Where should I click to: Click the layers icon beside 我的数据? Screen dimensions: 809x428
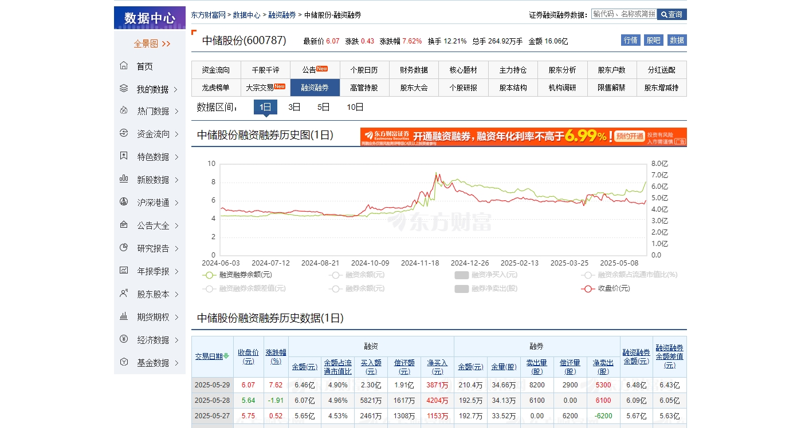(124, 89)
